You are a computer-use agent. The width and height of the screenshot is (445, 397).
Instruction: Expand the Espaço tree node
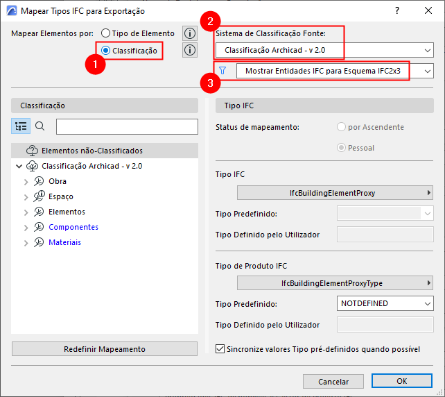[x=26, y=197]
